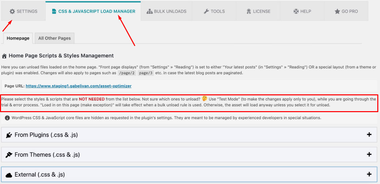Click code icon beside CSS & JavaScript Load Manager
This screenshot has width=380, height=184.
click(x=54, y=11)
